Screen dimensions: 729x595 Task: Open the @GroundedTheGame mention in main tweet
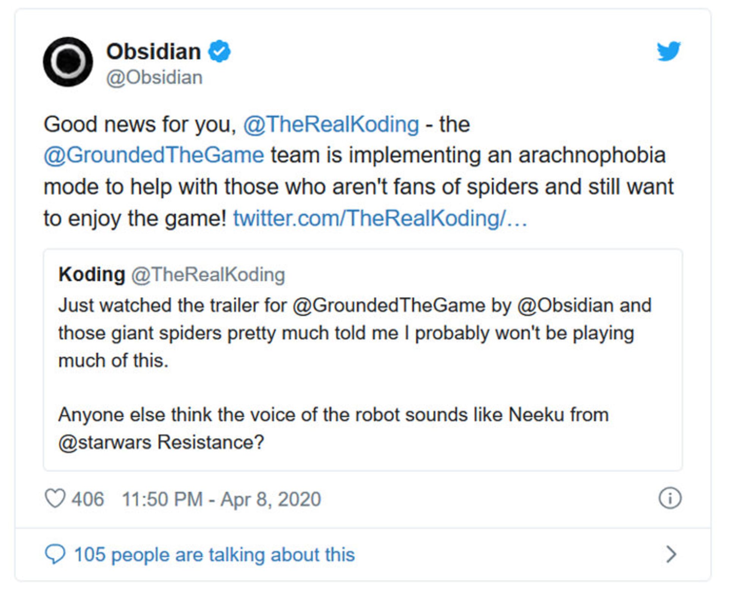click(154, 155)
